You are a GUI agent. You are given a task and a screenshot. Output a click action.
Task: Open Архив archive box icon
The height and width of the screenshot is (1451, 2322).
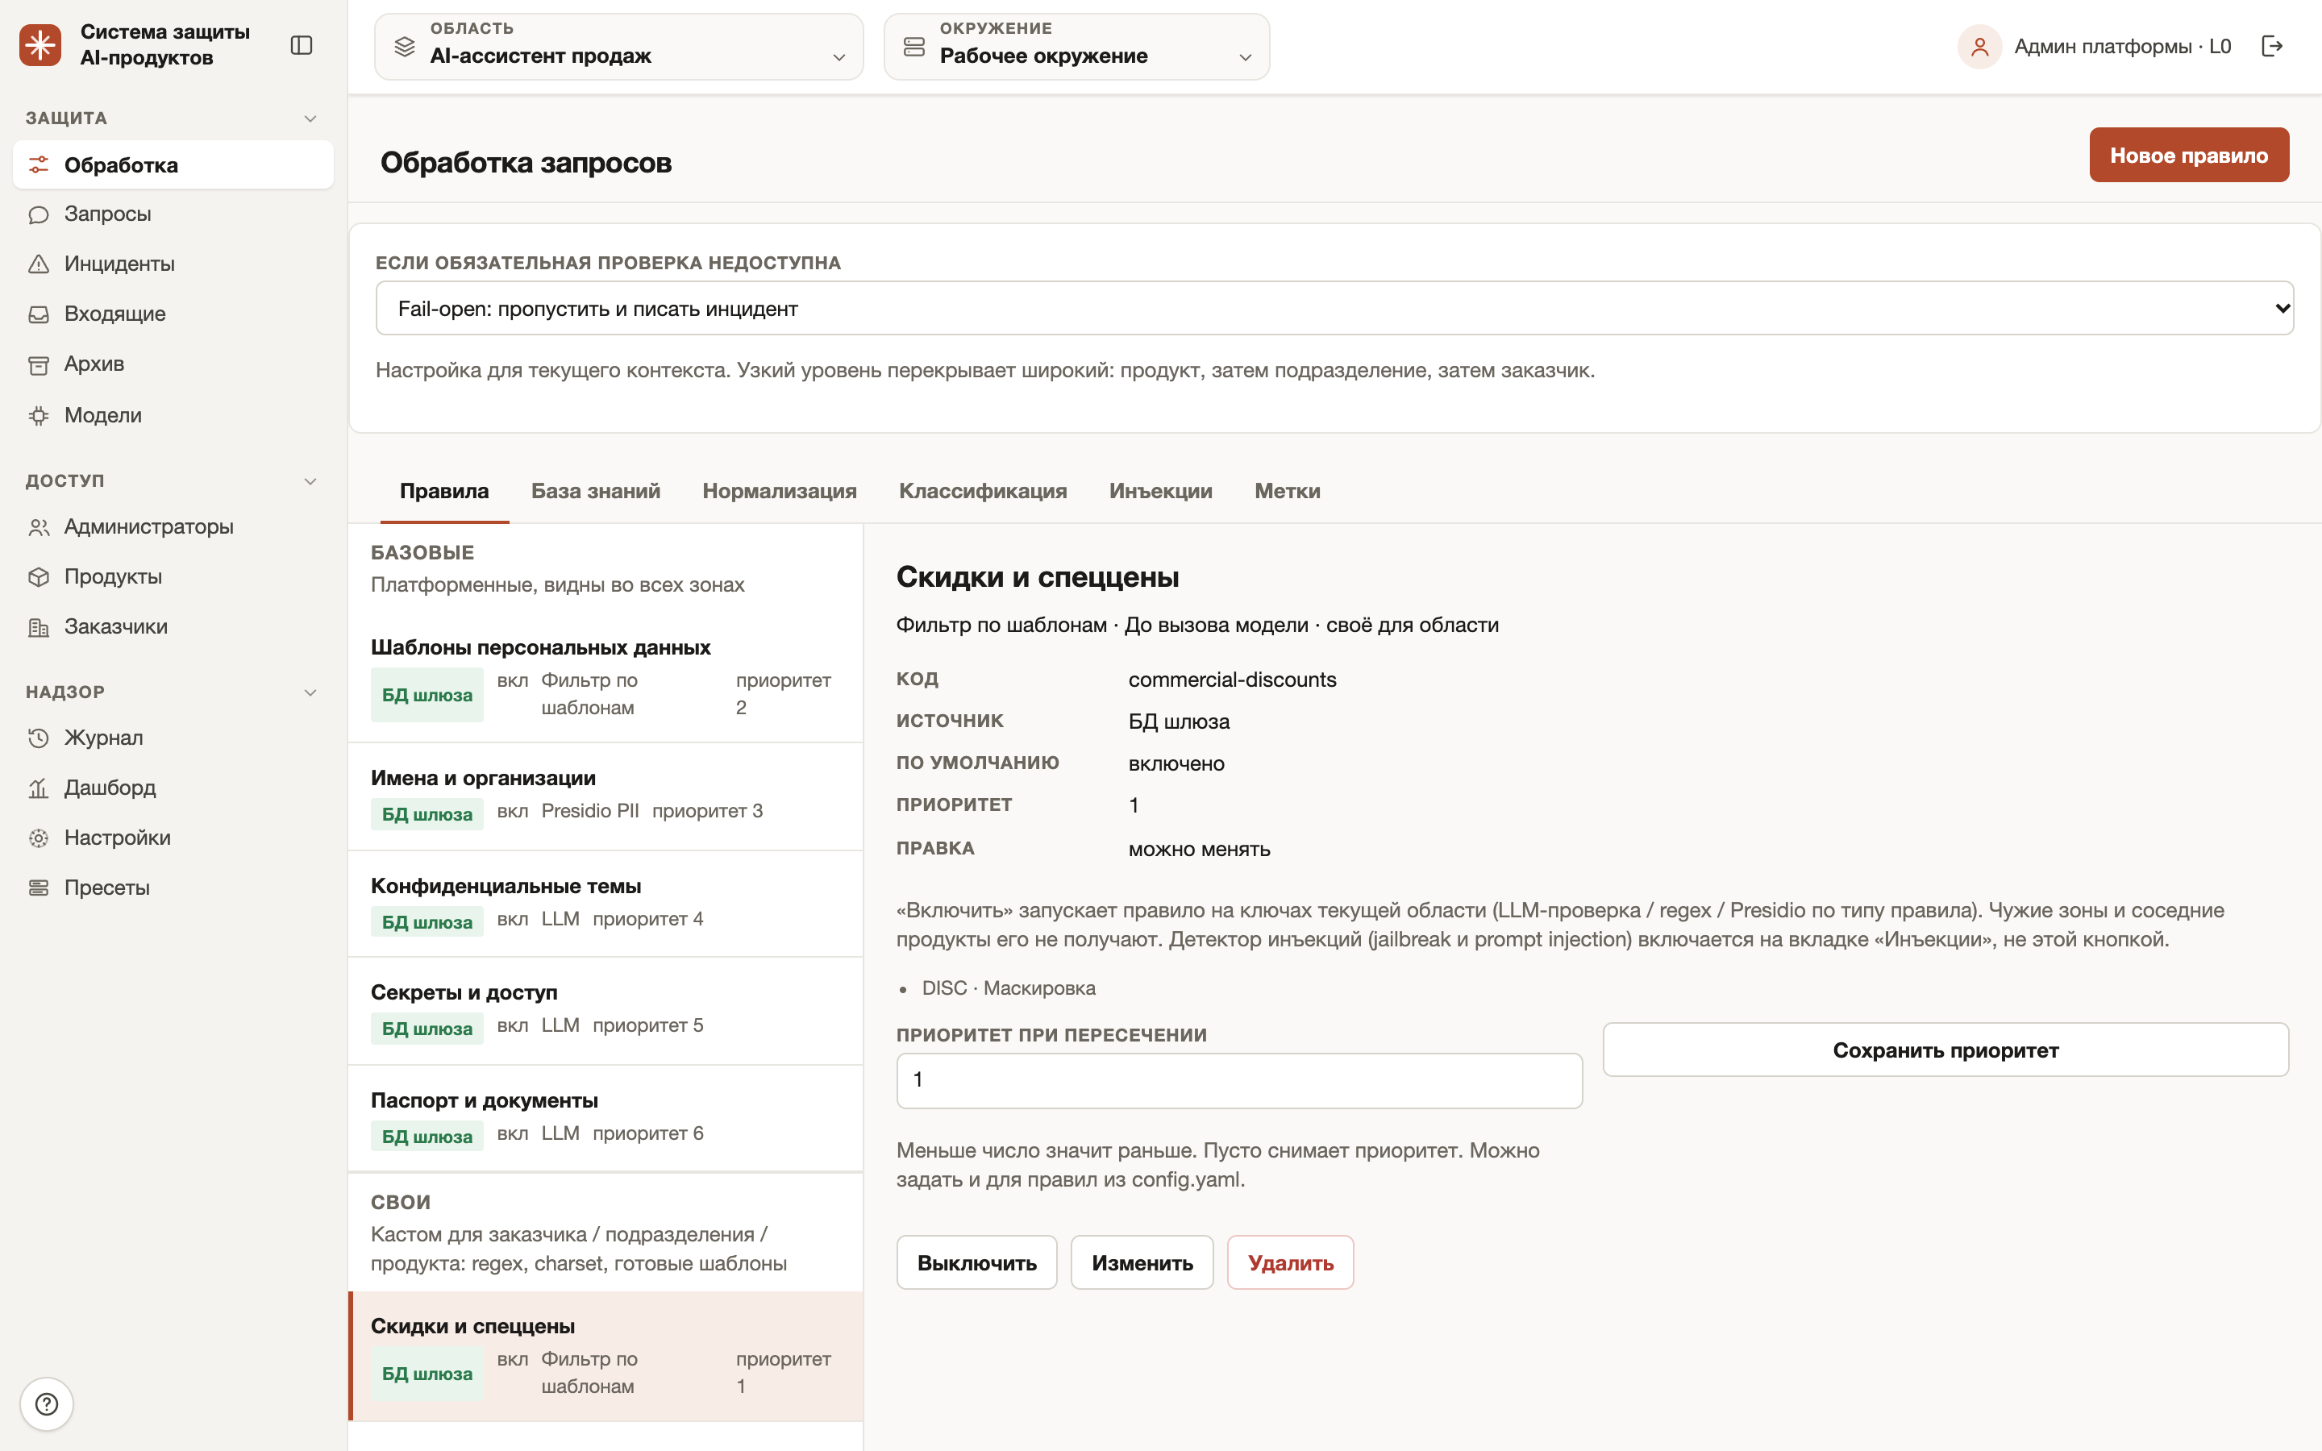pos(39,364)
